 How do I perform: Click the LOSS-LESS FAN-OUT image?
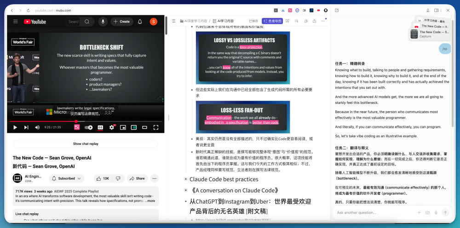coord(242,117)
